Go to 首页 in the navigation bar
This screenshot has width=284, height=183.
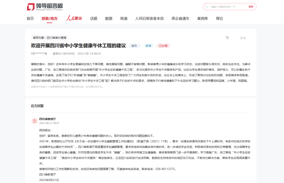coord(30,18)
